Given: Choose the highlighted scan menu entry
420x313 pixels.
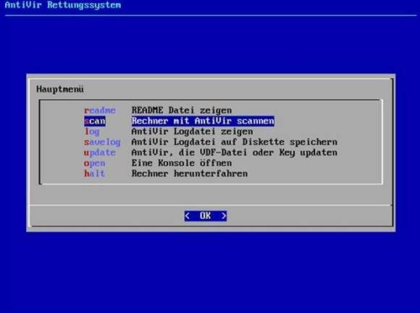Looking at the screenshot, I should pyautogui.click(x=95, y=121).
